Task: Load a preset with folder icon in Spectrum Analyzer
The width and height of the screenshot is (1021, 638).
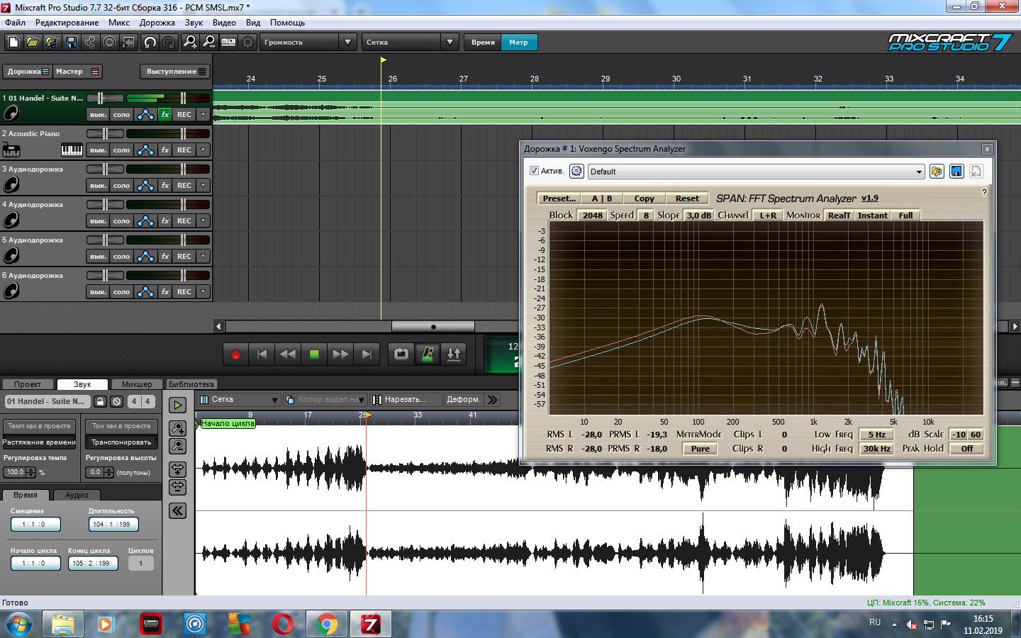Action: (937, 172)
